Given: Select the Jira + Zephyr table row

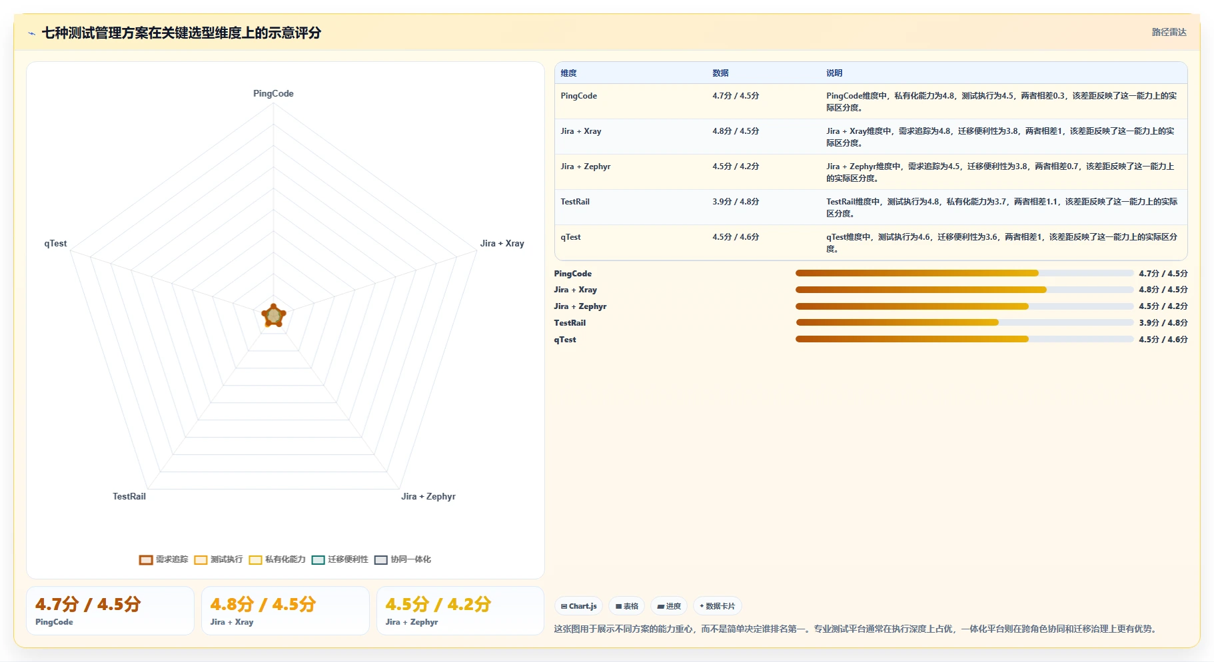Looking at the screenshot, I should point(871,172).
